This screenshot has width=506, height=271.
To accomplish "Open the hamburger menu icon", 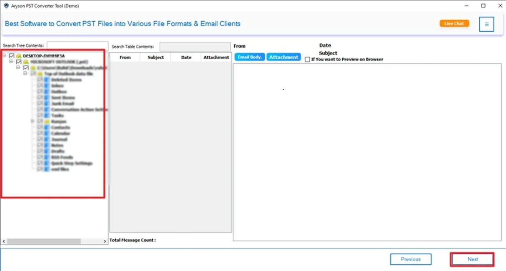I will click(486, 24).
